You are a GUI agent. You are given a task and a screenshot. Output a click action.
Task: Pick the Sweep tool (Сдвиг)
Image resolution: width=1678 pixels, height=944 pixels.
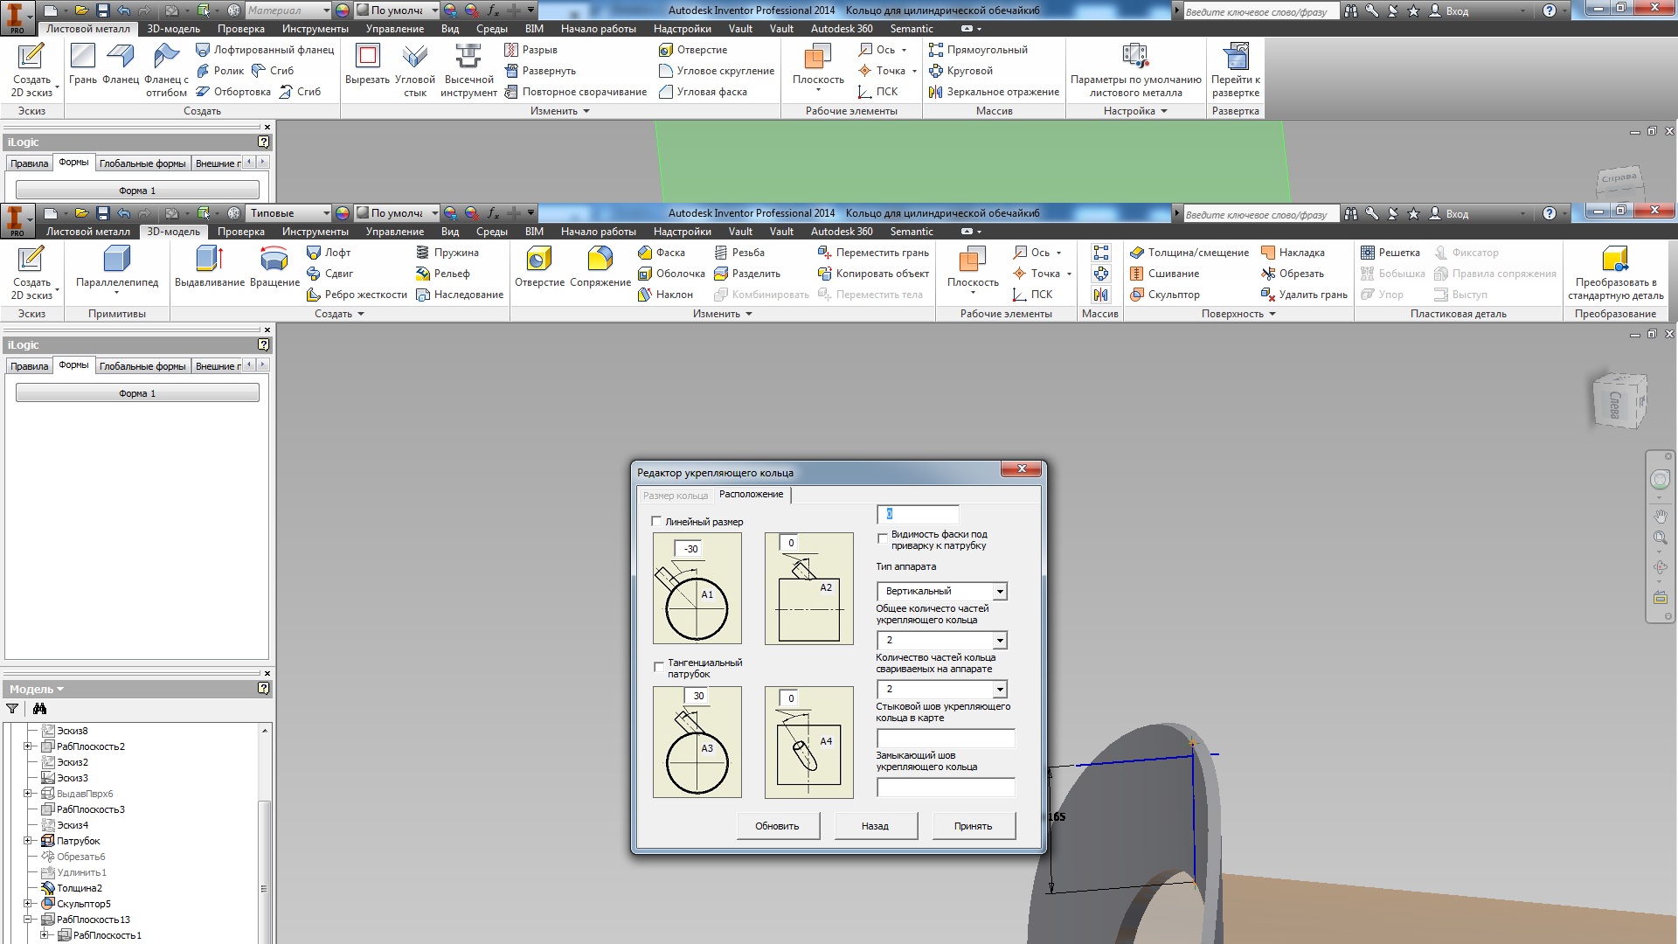(329, 274)
